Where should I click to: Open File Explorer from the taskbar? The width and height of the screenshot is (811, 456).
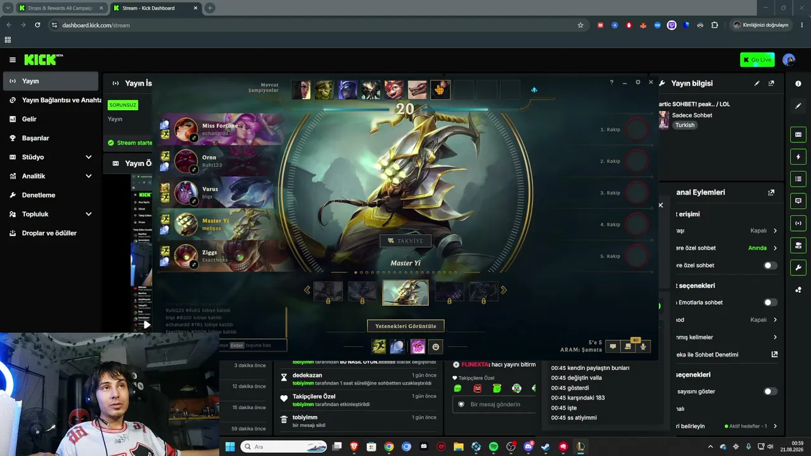pos(458,446)
